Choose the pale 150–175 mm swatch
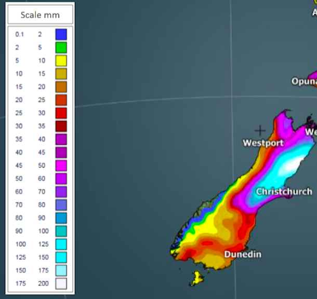 point(61,270)
